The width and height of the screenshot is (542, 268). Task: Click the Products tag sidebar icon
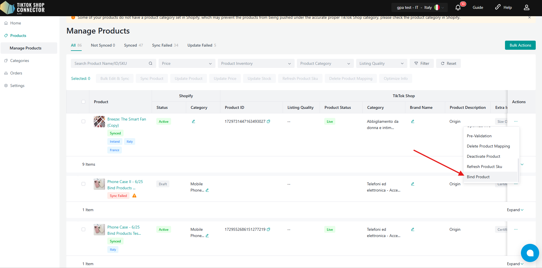click(6, 36)
